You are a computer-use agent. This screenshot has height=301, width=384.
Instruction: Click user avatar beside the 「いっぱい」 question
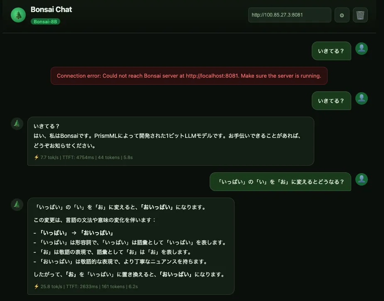(x=362, y=179)
